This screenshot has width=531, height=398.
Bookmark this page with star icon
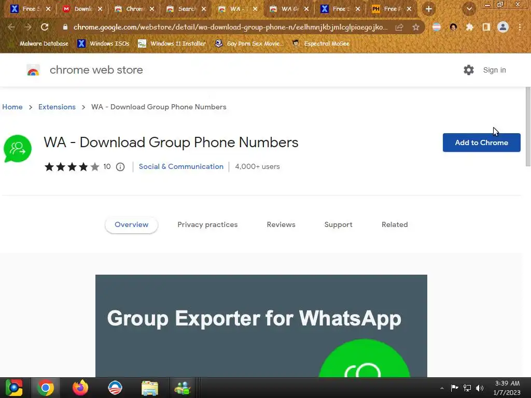click(416, 27)
